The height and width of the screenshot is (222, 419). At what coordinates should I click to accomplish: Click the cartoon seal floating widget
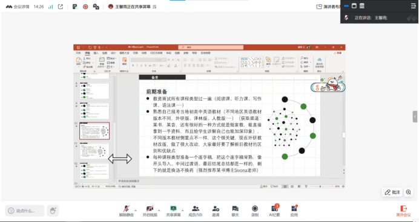[328, 84]
